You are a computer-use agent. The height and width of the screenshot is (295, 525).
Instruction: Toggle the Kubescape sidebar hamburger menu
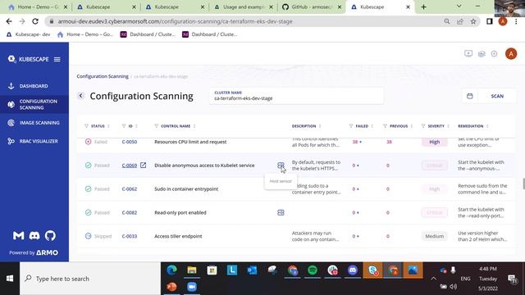(x=57, y=59)
